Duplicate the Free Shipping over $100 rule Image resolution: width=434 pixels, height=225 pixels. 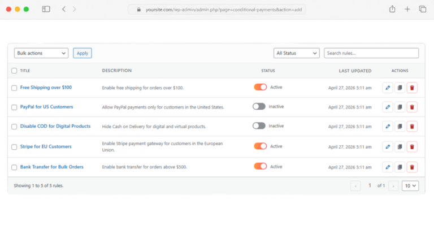[400, 88]
